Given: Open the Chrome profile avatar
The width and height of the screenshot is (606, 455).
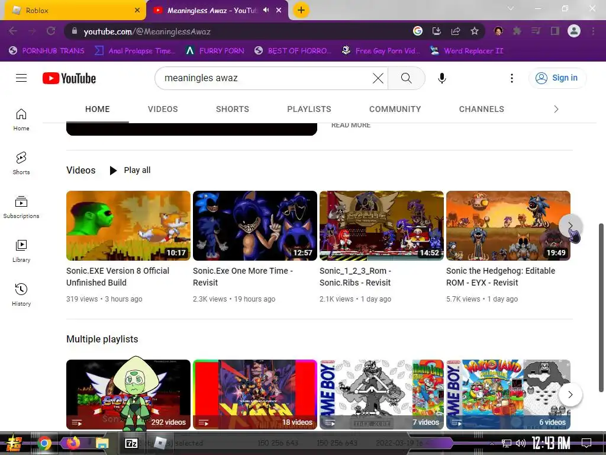Looking at the screenshot, I should (x=574, y=31).
